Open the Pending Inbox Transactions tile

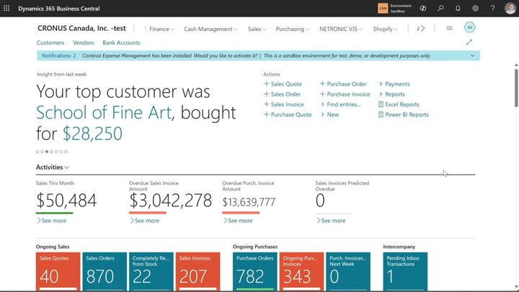click(405, 272)
